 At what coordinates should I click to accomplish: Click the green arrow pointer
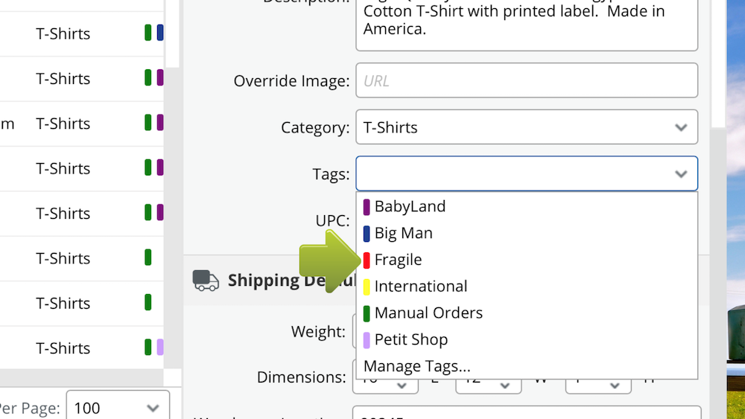(x=329, y=260)
